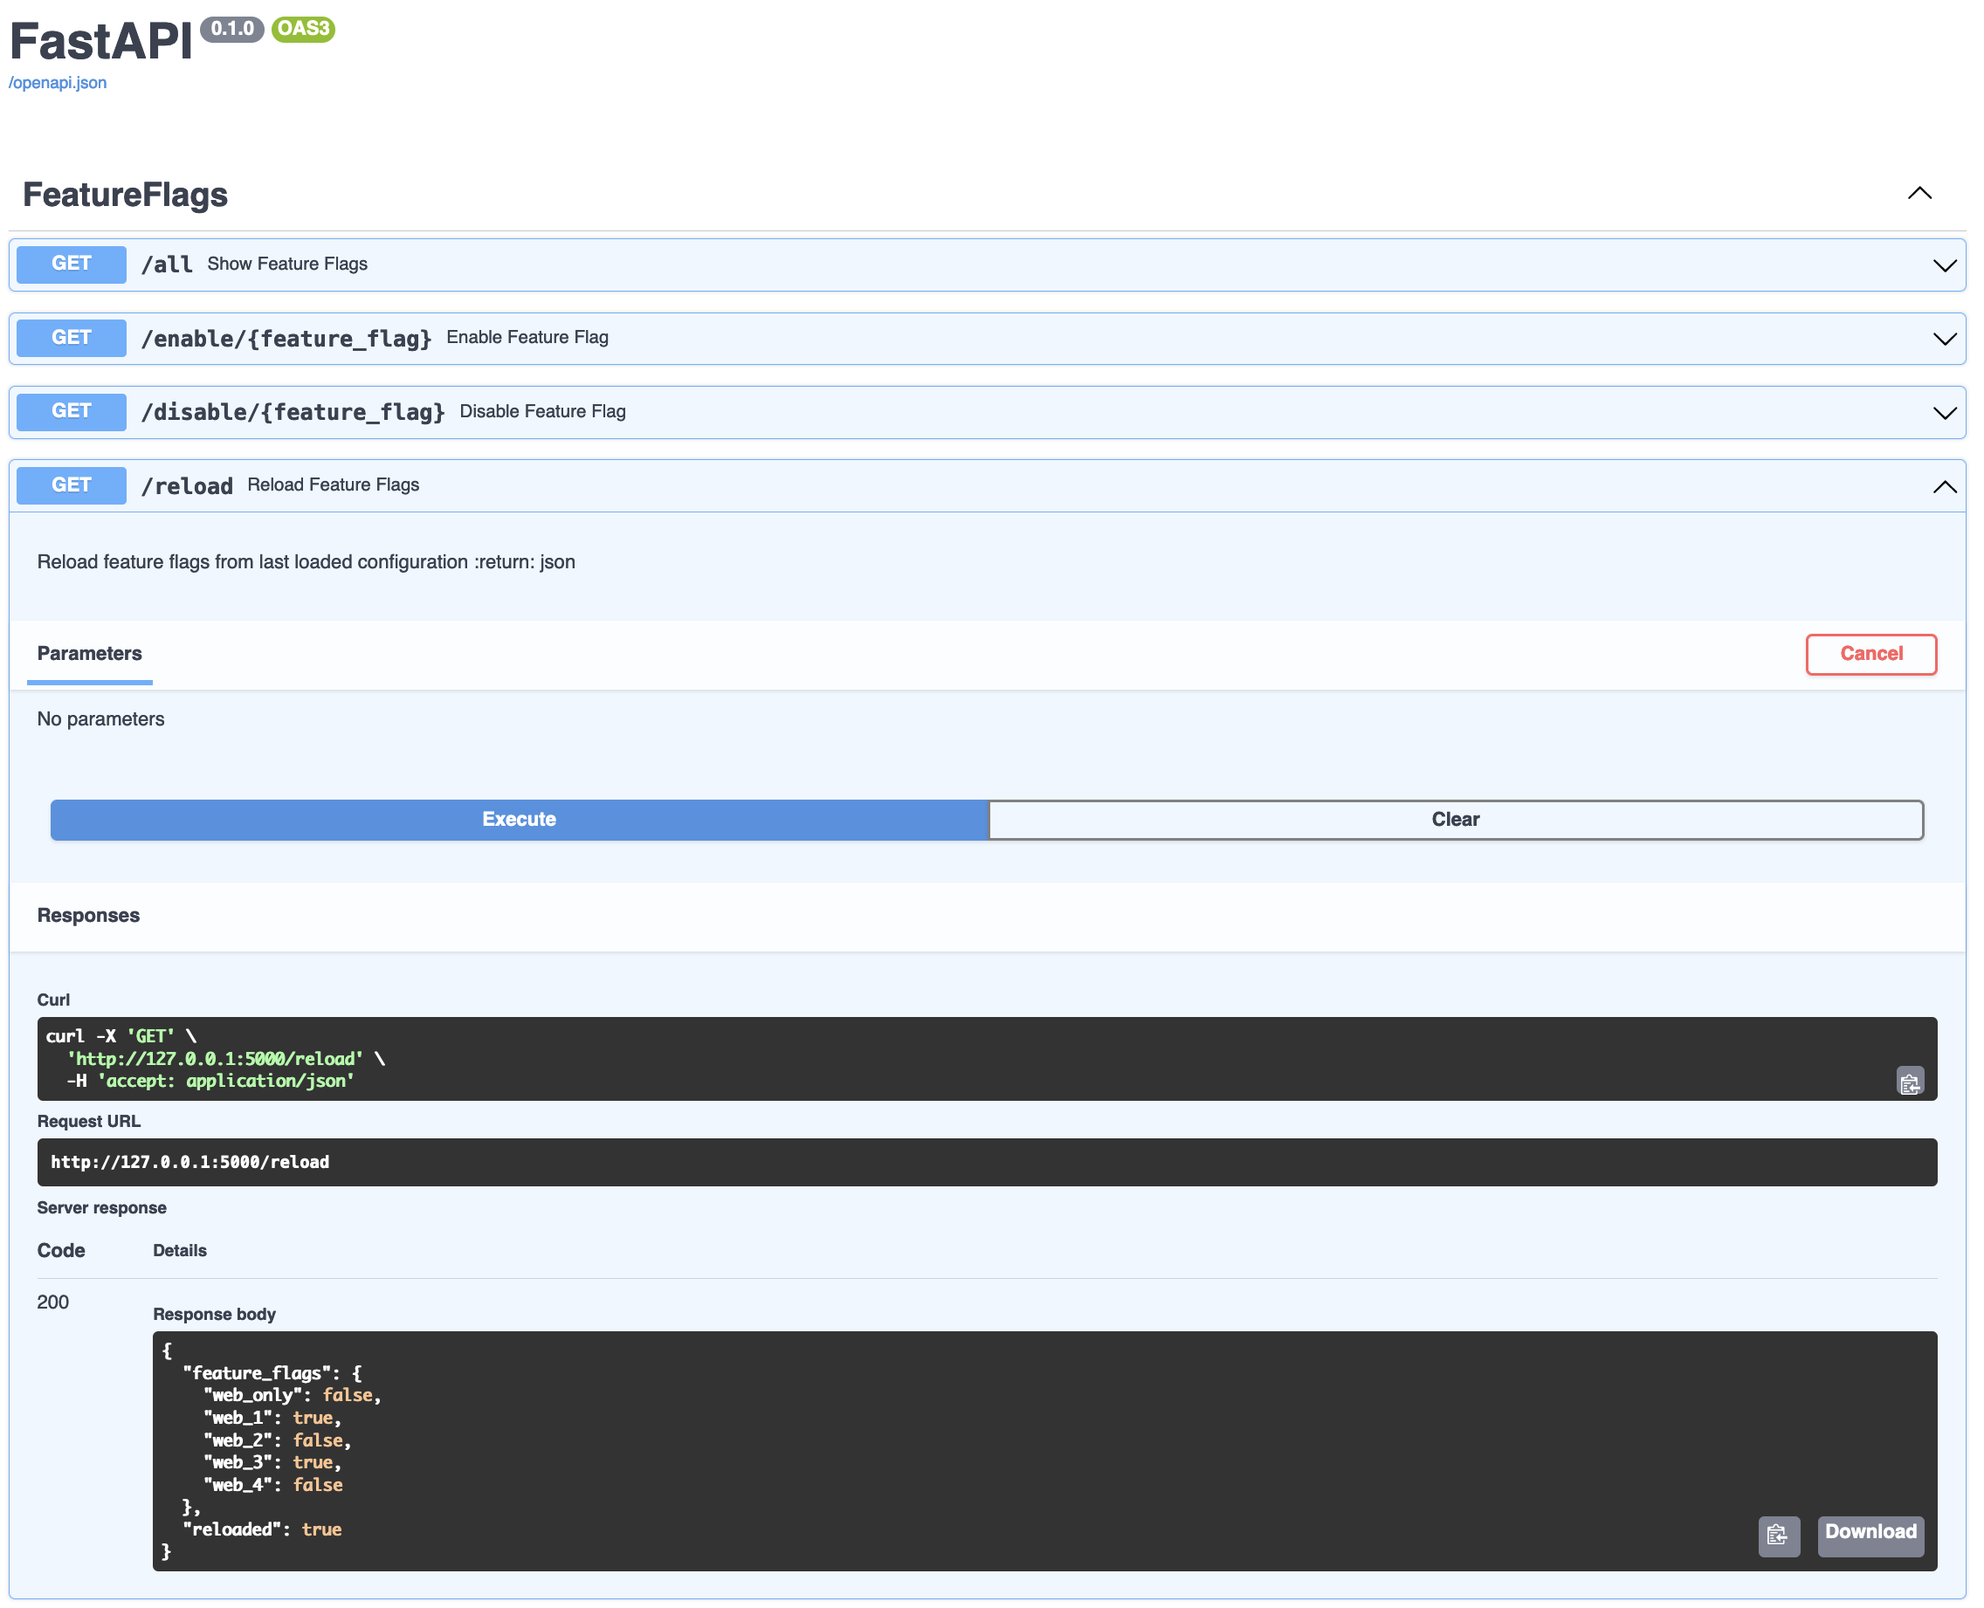Viewport: 1984px width, 1608px height.
Task: Click the "web_only": false line
Action: coord(292,1395)
